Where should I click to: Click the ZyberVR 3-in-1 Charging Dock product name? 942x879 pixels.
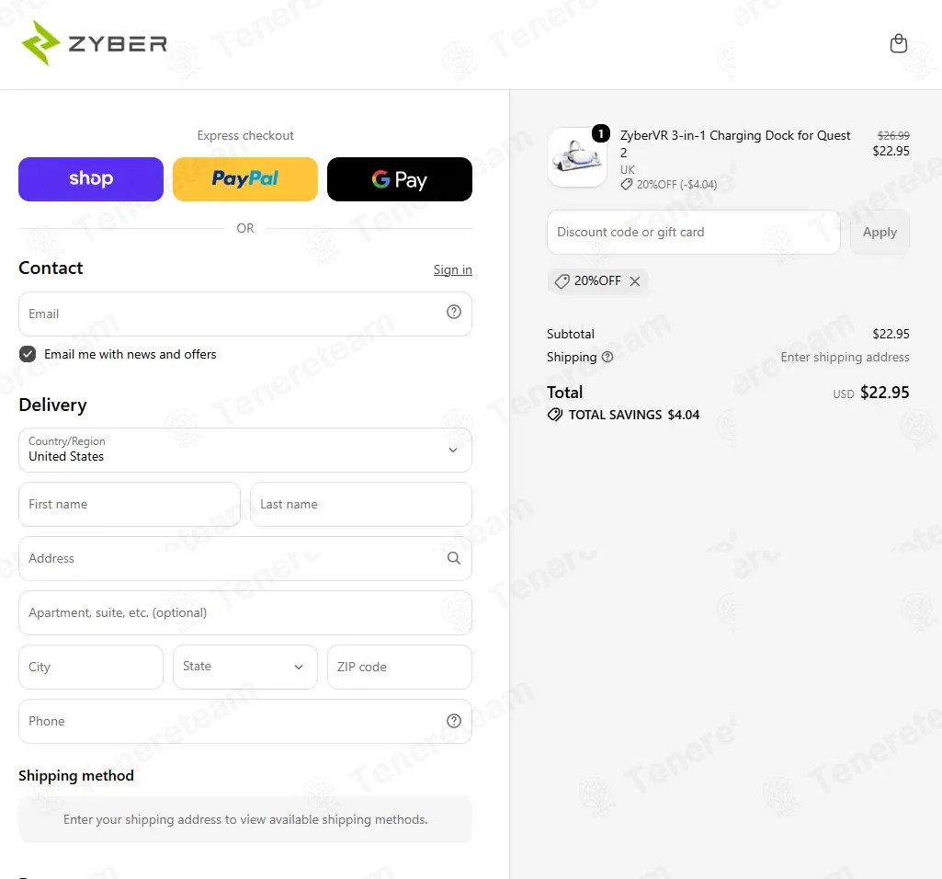tap(735, 143)
